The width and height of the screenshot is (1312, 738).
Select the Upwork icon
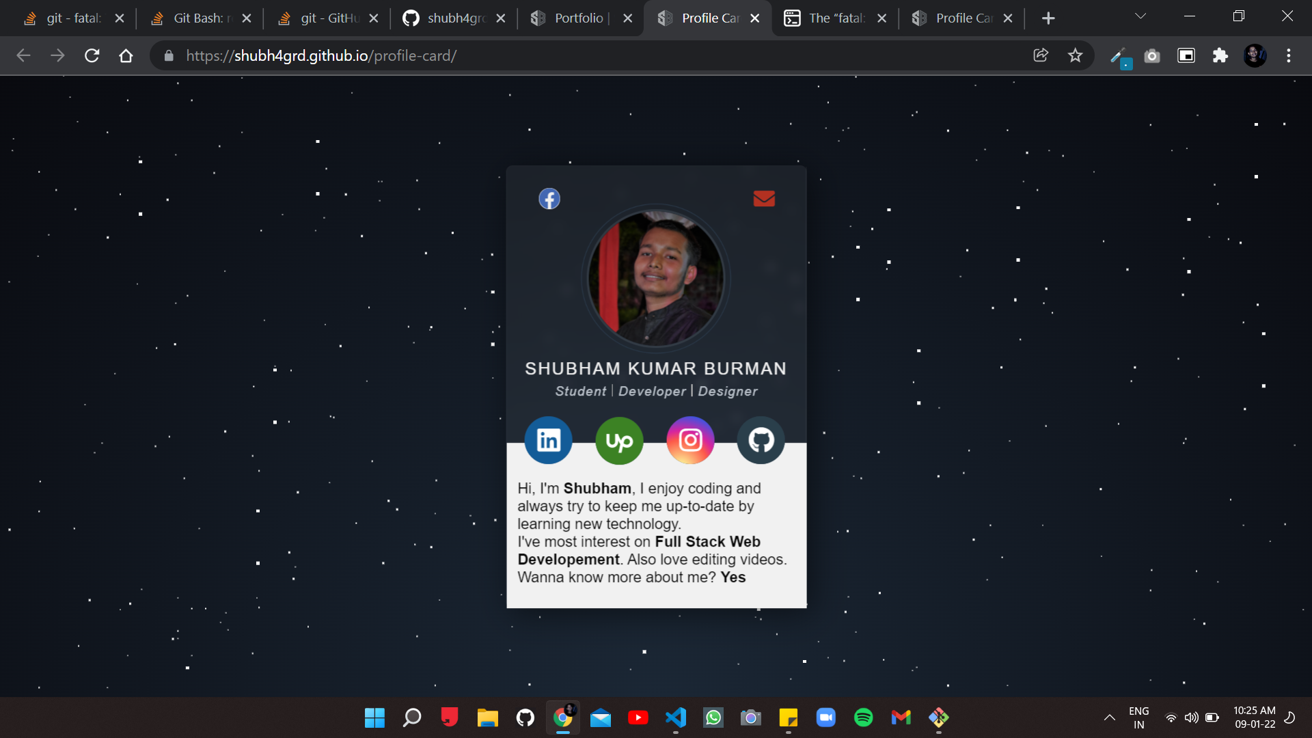coord(619,440)
